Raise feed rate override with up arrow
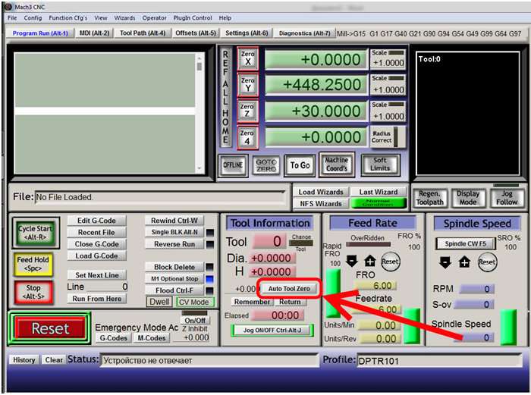Screen dimensions: 531x395 pos(370,261)
